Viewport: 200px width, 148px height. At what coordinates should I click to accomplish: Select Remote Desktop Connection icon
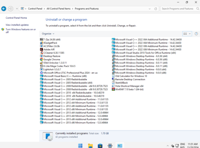pyautogui.click(x=113, y=79)
